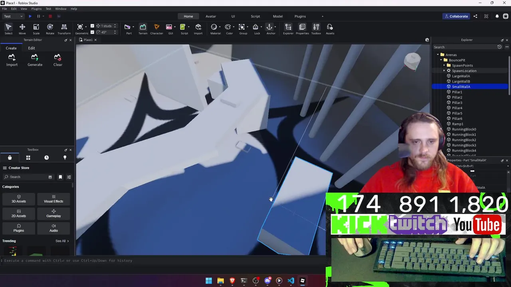
Task: Clear the terrain
Action: click(58, 60)
